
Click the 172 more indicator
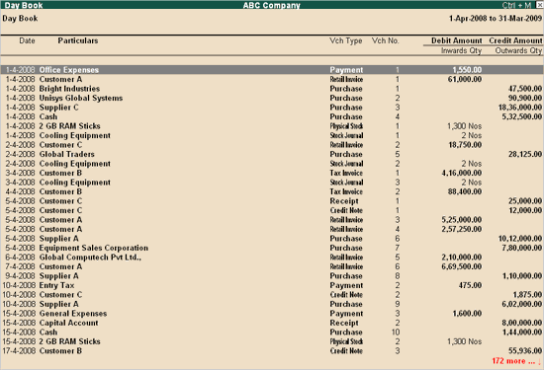pos(516,361)
